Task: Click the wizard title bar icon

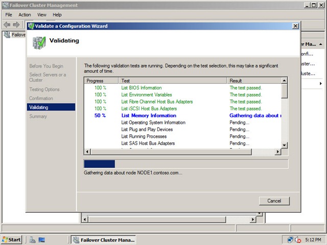Action: coord(31,26)
